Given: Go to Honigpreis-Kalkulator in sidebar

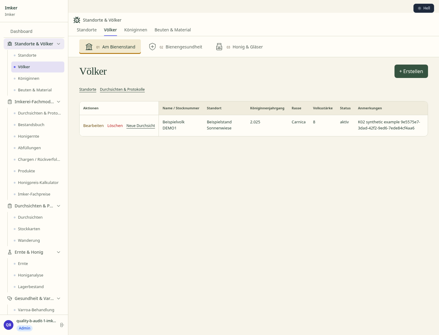Looking at the screenshot, I should coord(38,183).
